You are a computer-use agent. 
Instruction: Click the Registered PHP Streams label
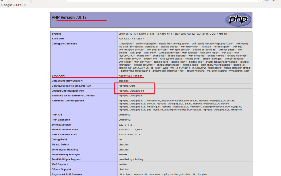pyautogui.click(x=66, y=174)
